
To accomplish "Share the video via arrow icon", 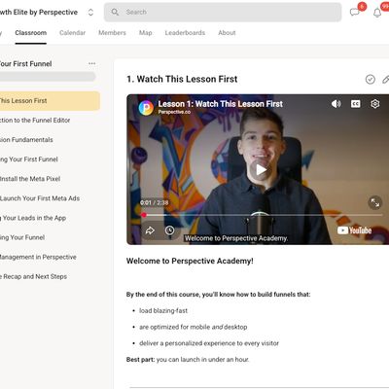I will [150, 230].
